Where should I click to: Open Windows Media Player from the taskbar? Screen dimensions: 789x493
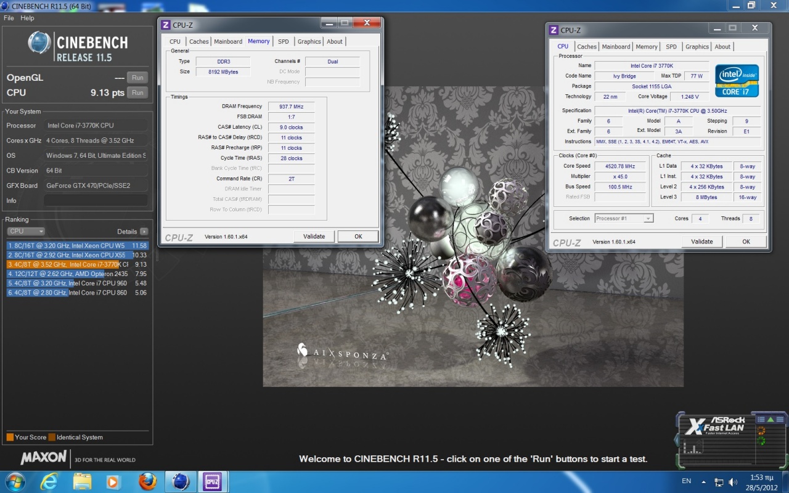(x=113, y=481)
